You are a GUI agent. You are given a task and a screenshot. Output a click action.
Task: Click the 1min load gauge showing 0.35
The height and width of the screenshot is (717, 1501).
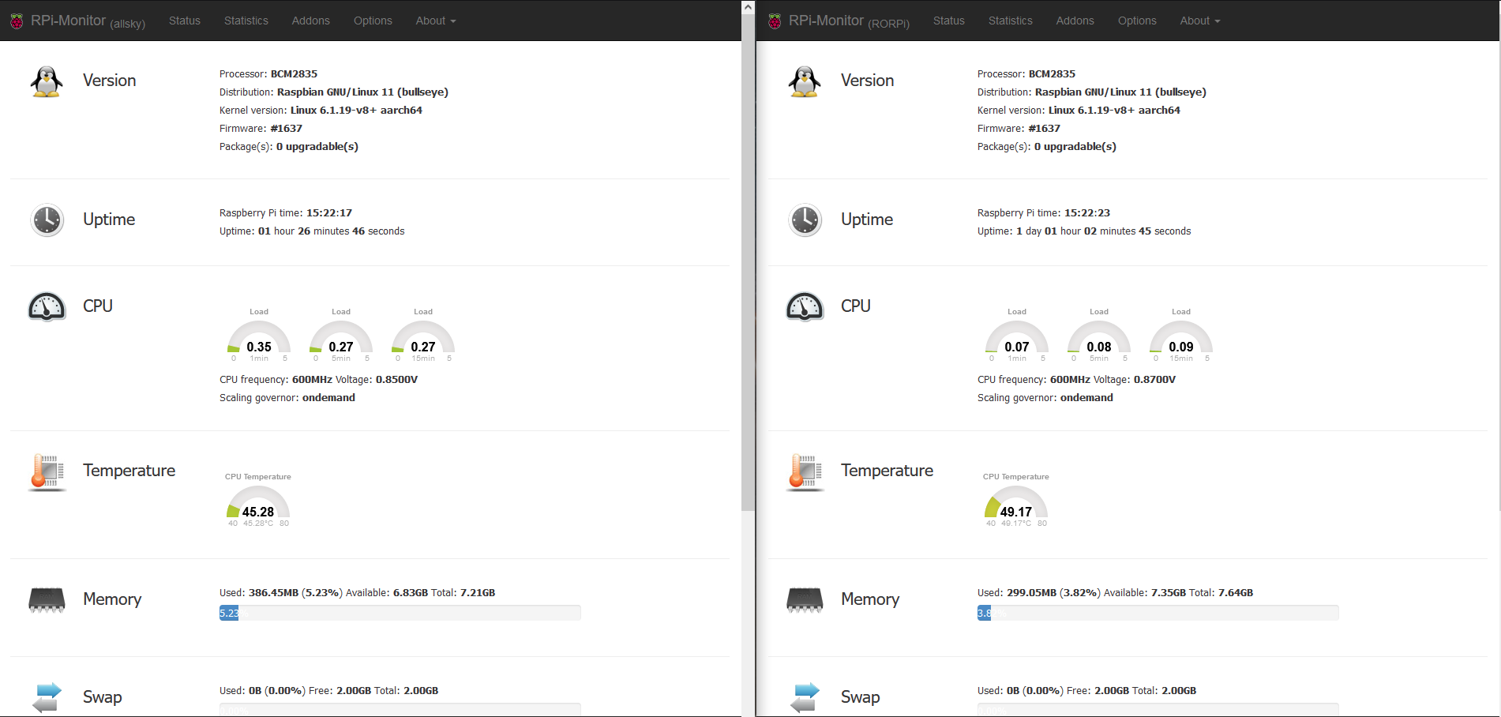pos(259,337)
